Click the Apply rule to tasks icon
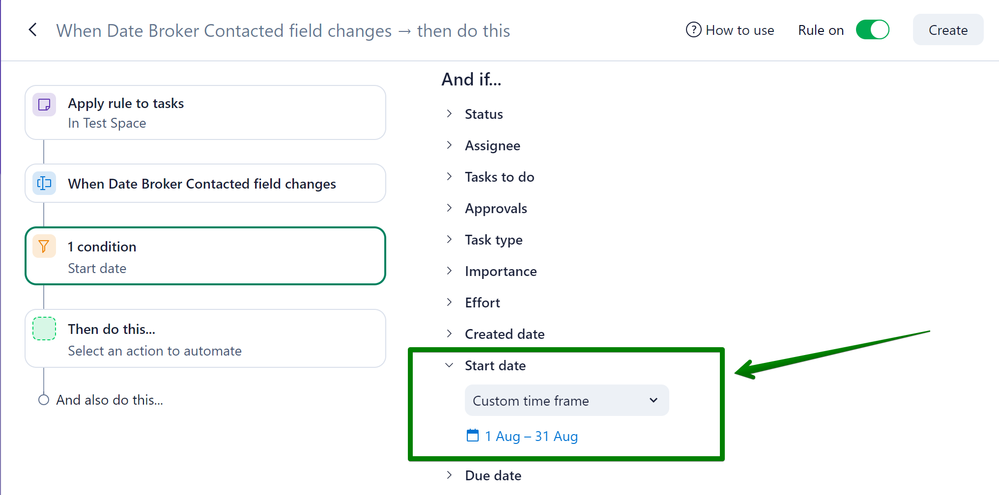 tap(44, 105)
